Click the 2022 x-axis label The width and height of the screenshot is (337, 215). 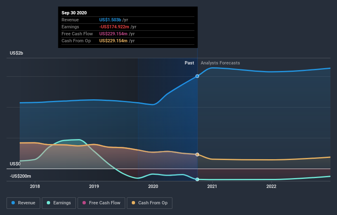[x=271, y=186]
